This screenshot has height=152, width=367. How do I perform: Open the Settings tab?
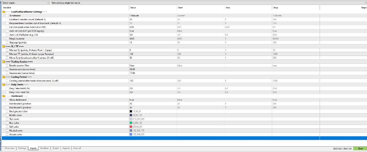22,148
